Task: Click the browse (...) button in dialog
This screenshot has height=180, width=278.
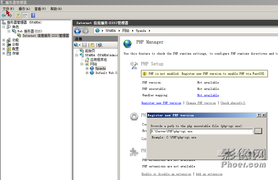Action: (x=258, y=131)
